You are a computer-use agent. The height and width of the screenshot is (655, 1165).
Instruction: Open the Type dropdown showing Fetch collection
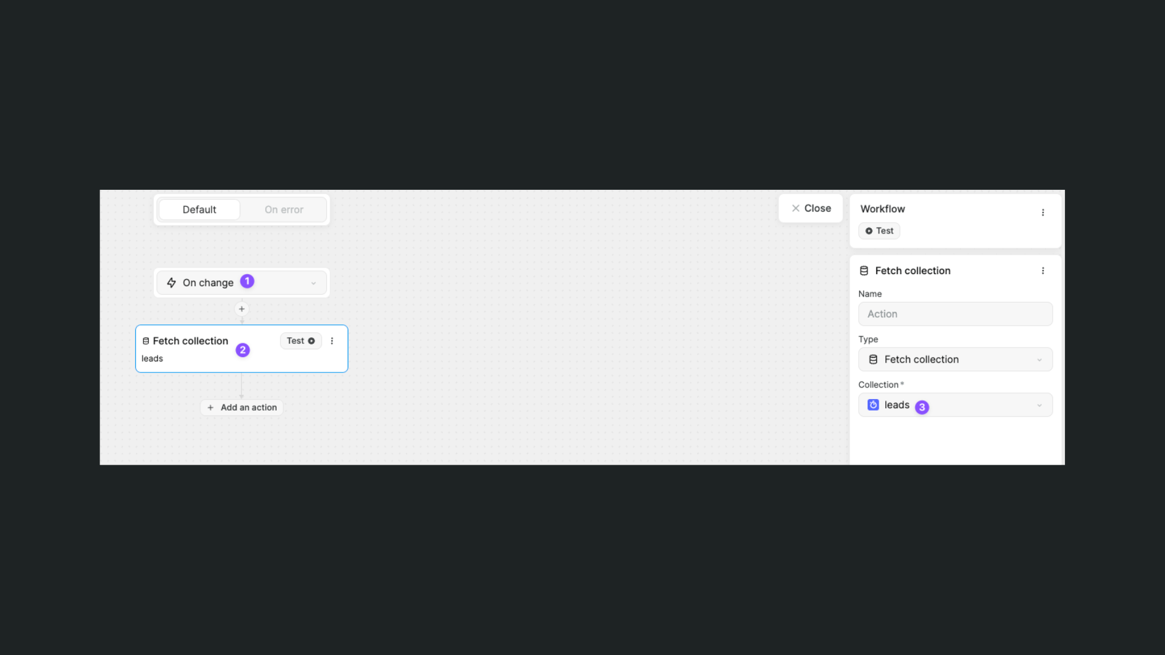tap(955, 359)
